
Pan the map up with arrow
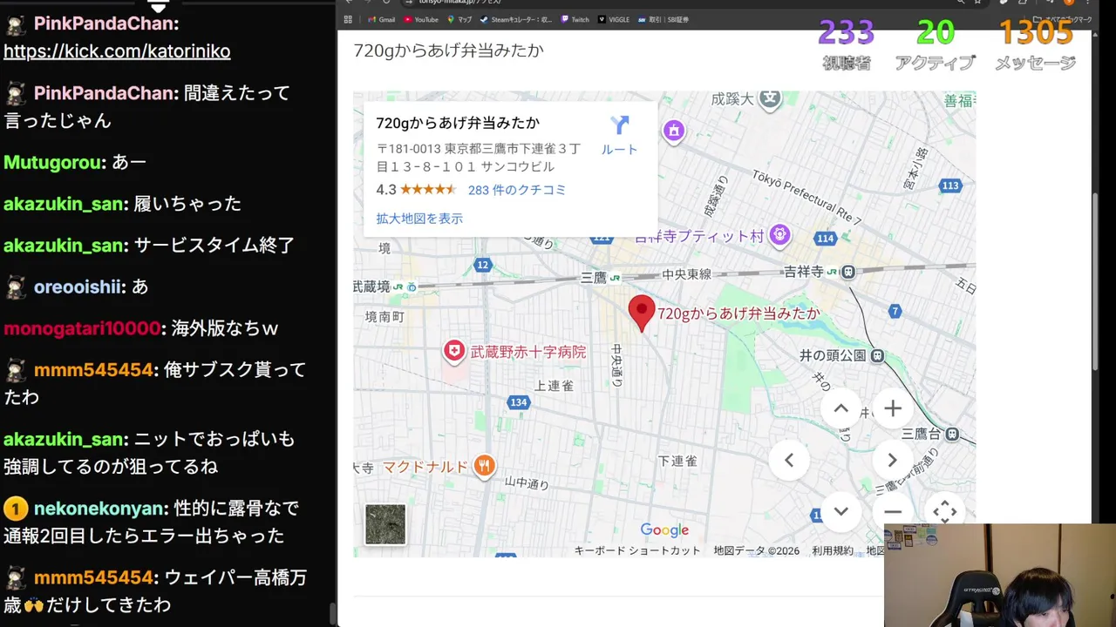tap(840, 408)
